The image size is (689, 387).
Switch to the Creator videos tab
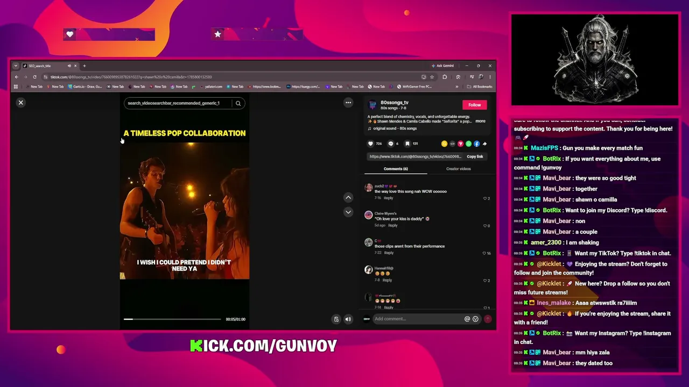click(458, 169)
